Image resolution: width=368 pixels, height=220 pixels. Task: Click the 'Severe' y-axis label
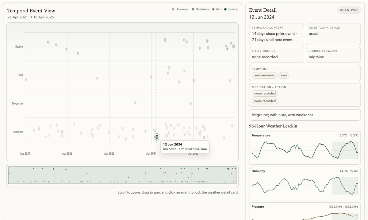pyautogui.click(x=19, y=47)
